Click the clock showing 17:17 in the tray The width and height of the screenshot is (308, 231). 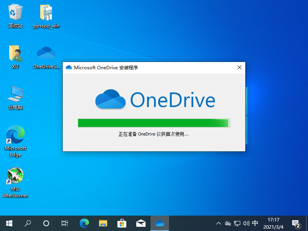pos(274,223)
